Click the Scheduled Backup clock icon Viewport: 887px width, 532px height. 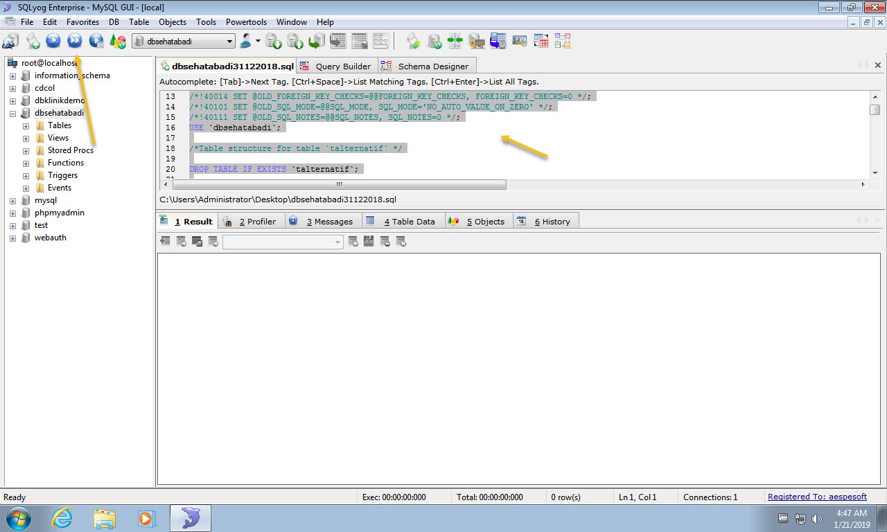pos(498,41)
